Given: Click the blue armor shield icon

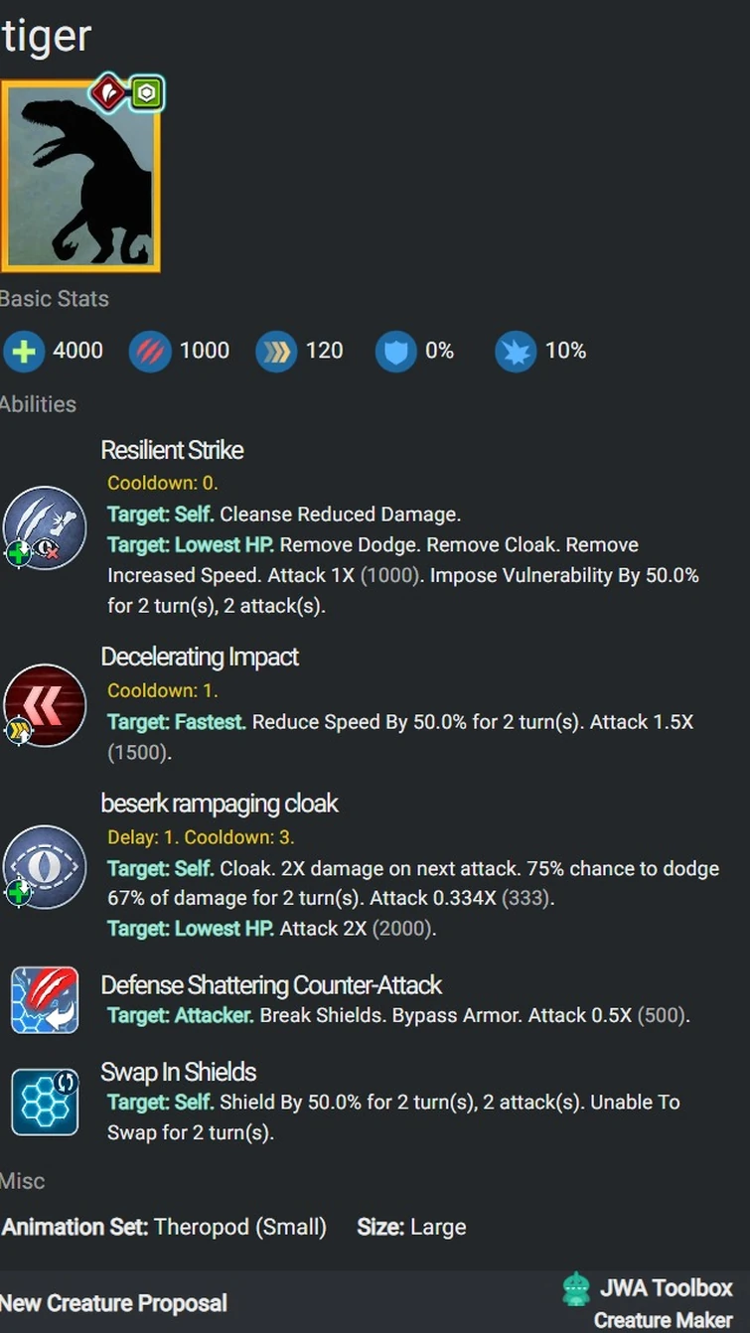Looking at the screenshot, I should [395, 351].
